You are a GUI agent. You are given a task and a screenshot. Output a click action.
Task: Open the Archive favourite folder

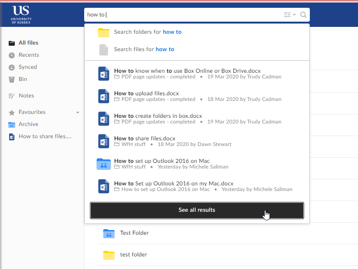point(28,124)
